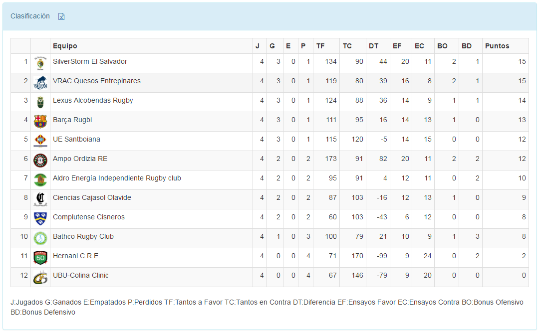The width and height of the screenshot is (539, 333).
Task: Click the SilverStorm El Salvador team crest
Action: pos(40,63)
